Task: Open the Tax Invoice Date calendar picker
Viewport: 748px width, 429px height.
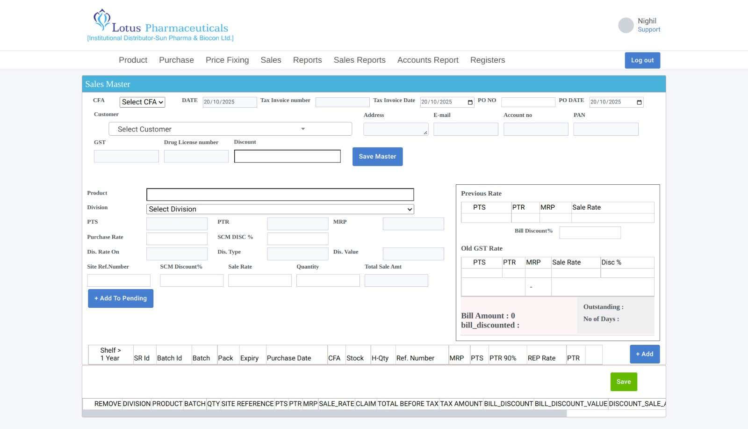Action: [470, 102]
